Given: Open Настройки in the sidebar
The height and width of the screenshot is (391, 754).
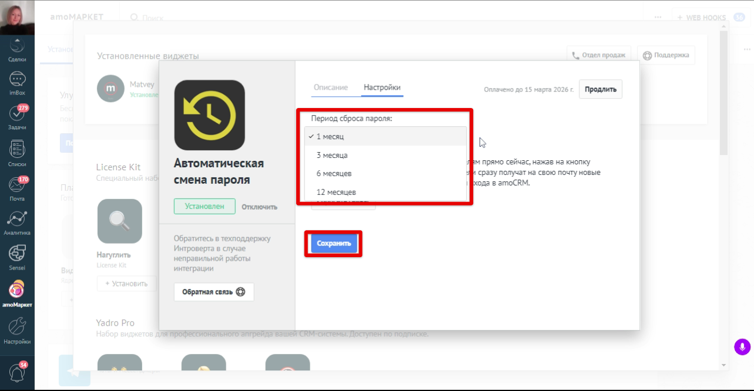Looking at the screenshot, I should [x=17, y=331].
